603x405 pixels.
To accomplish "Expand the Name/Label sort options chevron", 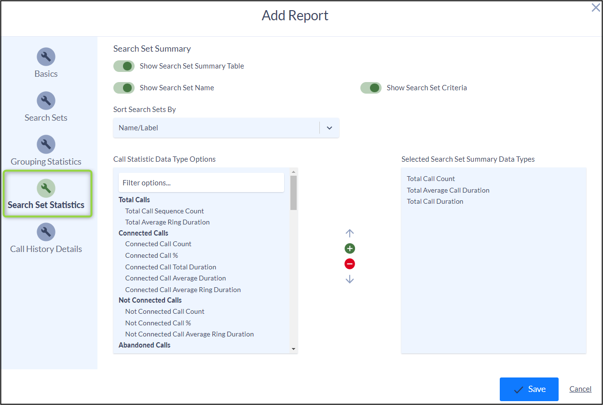I will tap(329, 127).
